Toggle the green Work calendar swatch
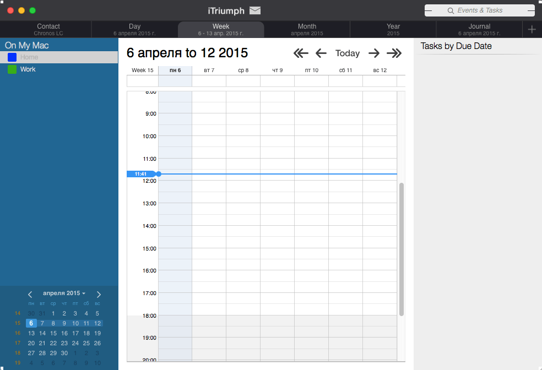The width and height of the screenshot is (542, 370). [12, 69]
